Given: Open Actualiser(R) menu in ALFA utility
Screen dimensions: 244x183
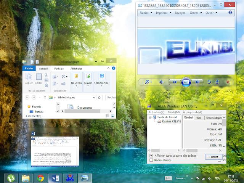Looking at the screenshot, I should [x=156, y=112].
